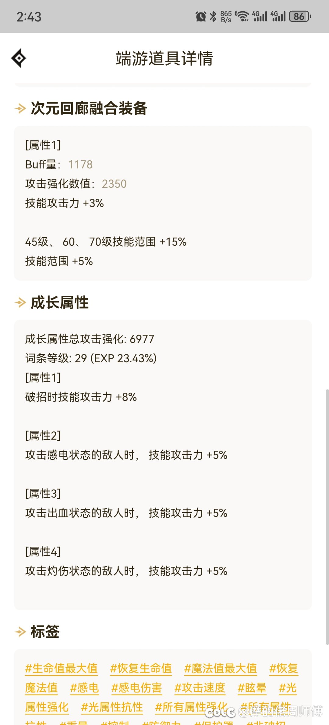Open the #恢复生命值 tag link
This screenshot has width=329, height=725.
(x=141, y=669)
